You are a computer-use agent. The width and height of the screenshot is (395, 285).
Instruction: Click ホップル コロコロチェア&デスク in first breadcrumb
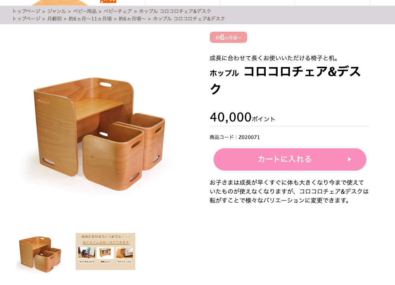175,11
